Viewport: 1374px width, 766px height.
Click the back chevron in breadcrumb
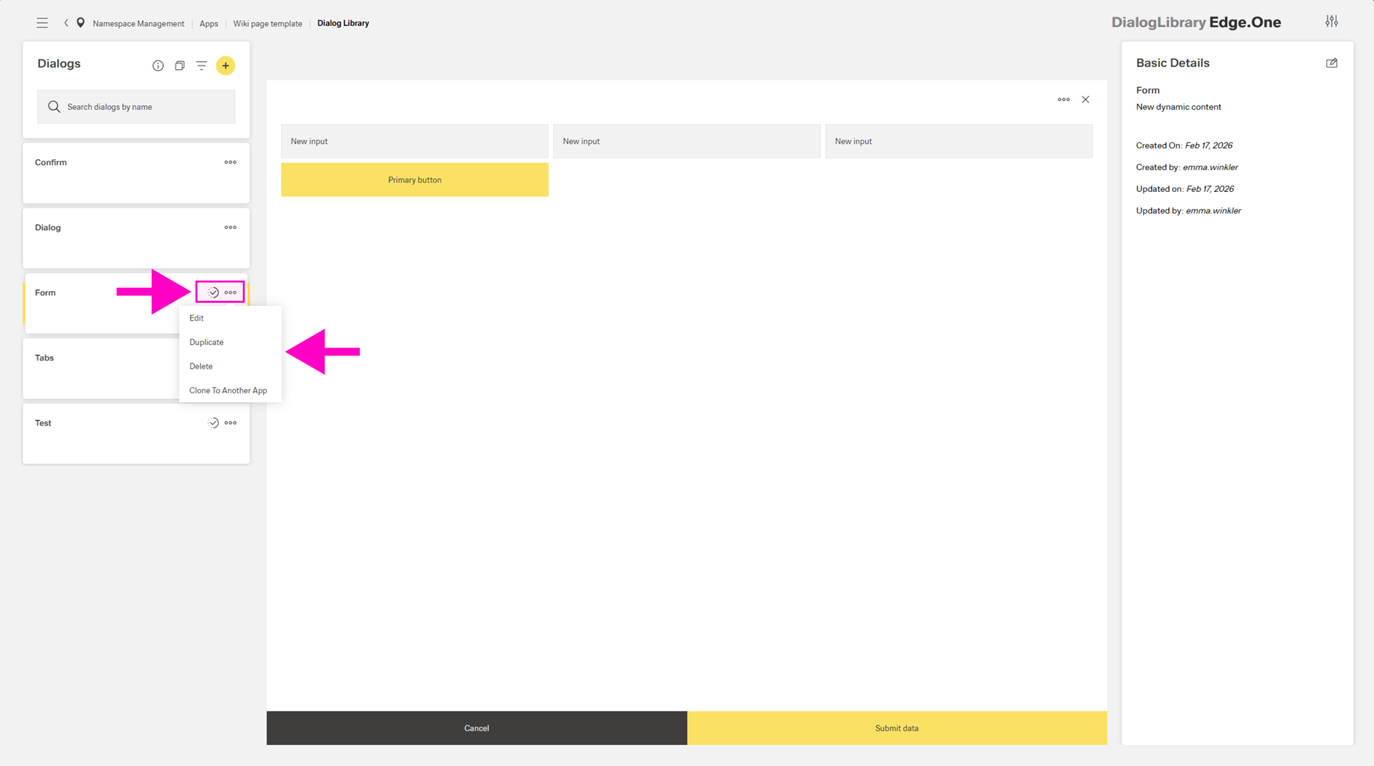pyautogui.click(x=66, y=23)
